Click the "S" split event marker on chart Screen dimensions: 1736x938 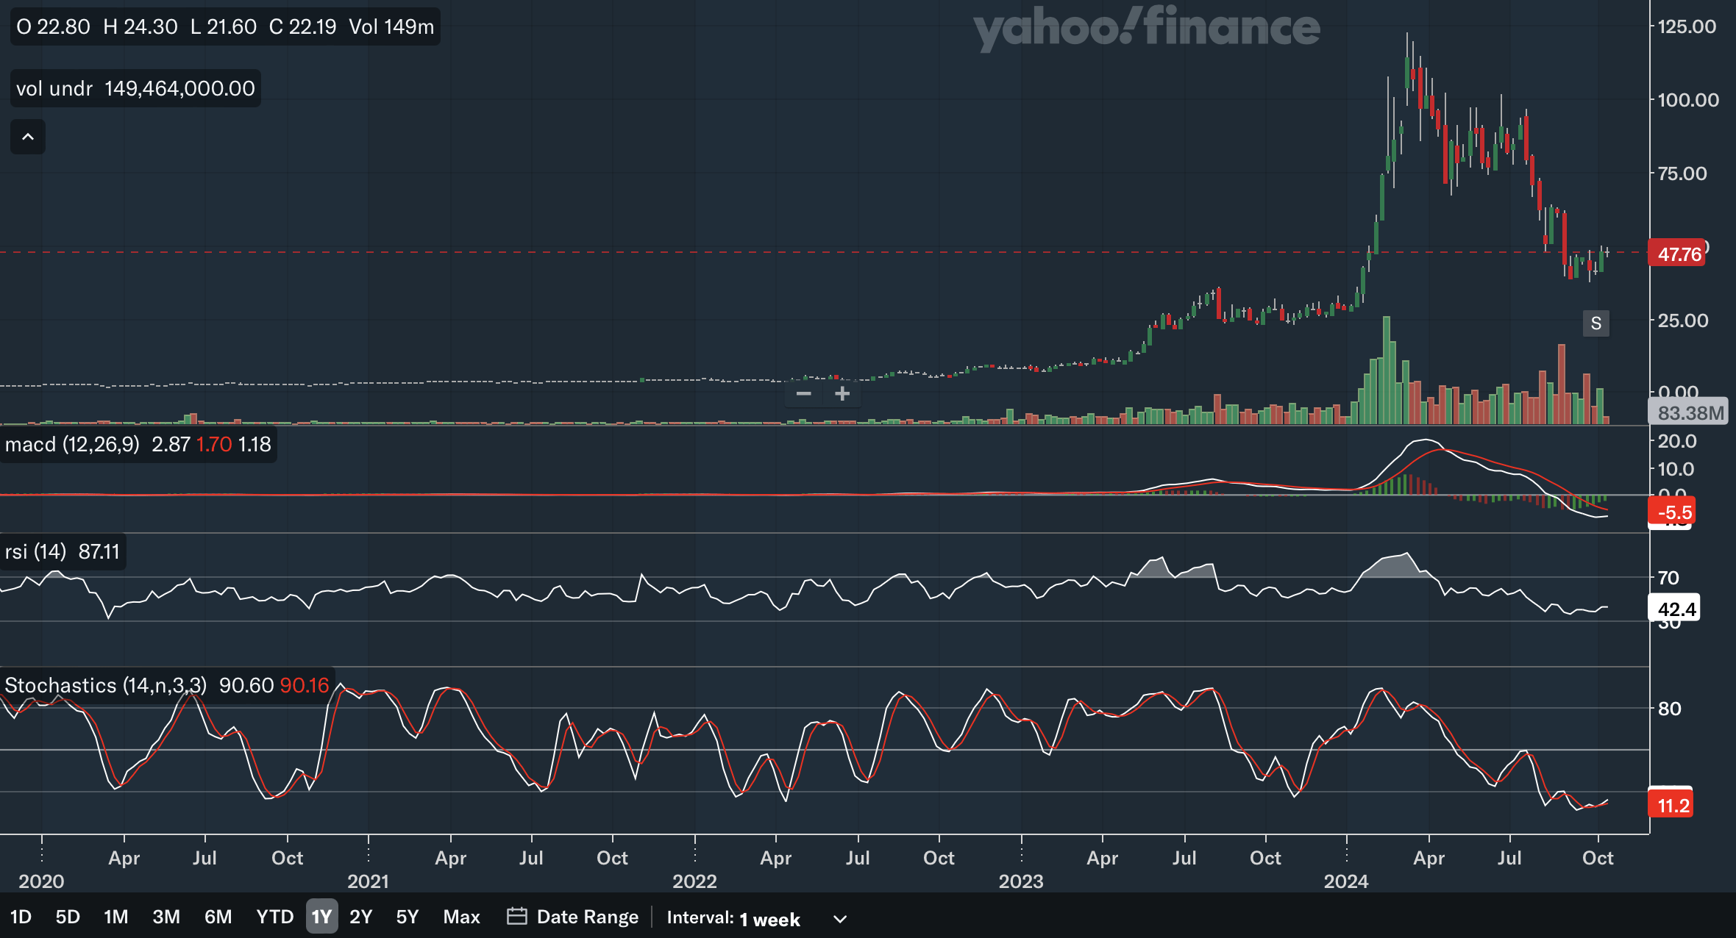point(1596,323)
